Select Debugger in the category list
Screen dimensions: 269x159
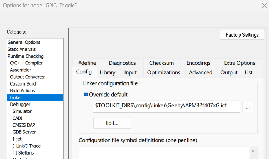click(20, 105)
